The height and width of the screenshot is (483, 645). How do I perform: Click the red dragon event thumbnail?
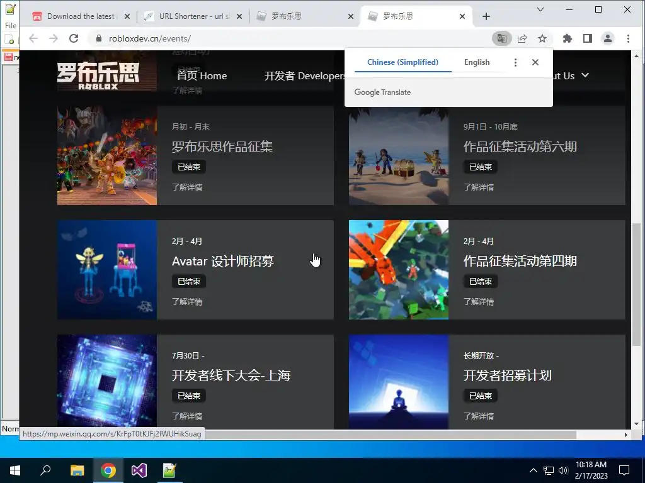click(399, 270)
